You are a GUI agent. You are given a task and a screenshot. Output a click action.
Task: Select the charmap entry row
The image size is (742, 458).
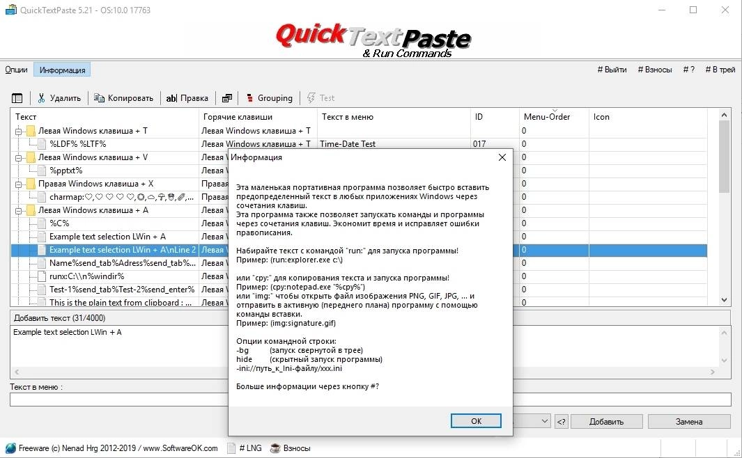click(x=122, y=197)
